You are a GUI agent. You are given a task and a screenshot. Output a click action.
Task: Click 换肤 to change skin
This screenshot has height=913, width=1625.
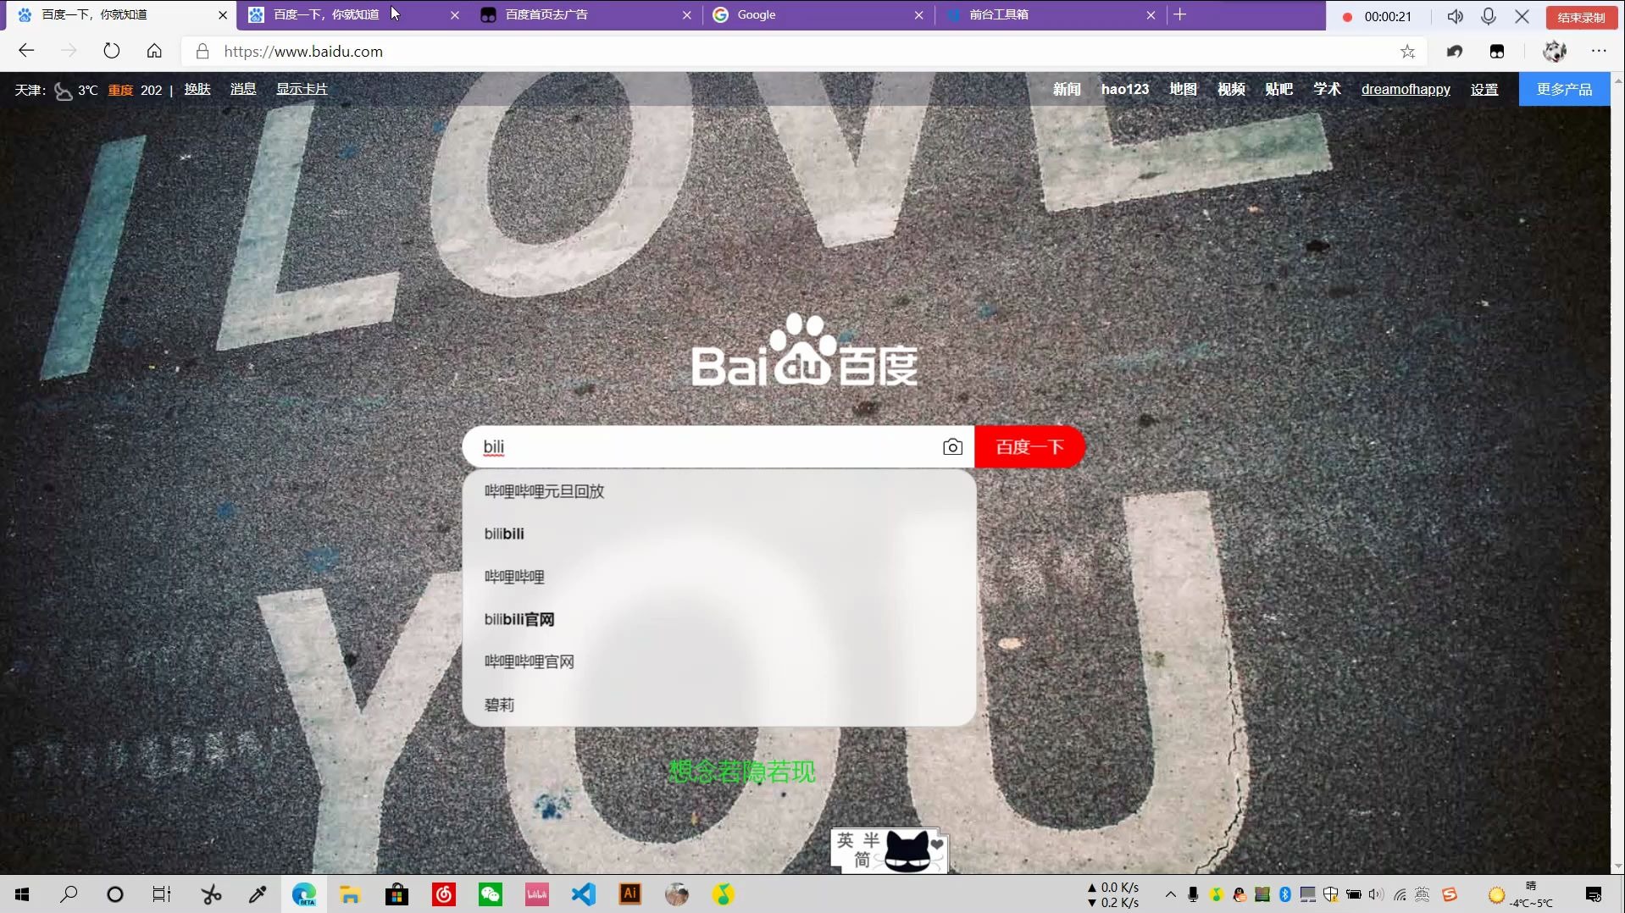(197, 89)
